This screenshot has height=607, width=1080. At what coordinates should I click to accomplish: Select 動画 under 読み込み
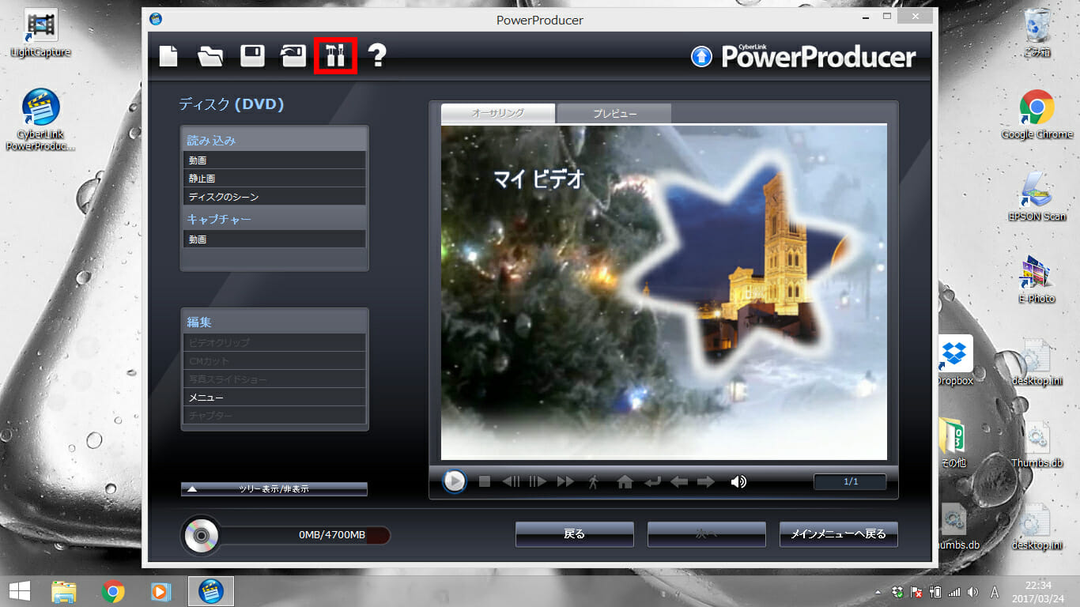(274, 160)
